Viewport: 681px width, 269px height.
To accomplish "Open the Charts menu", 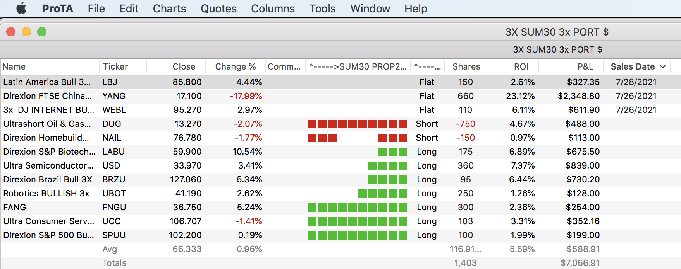I will [169, 9].
